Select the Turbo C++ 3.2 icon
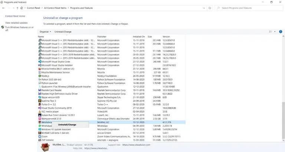Image resolution: width=285 pixels, height=152 pixels. point(40,105)
